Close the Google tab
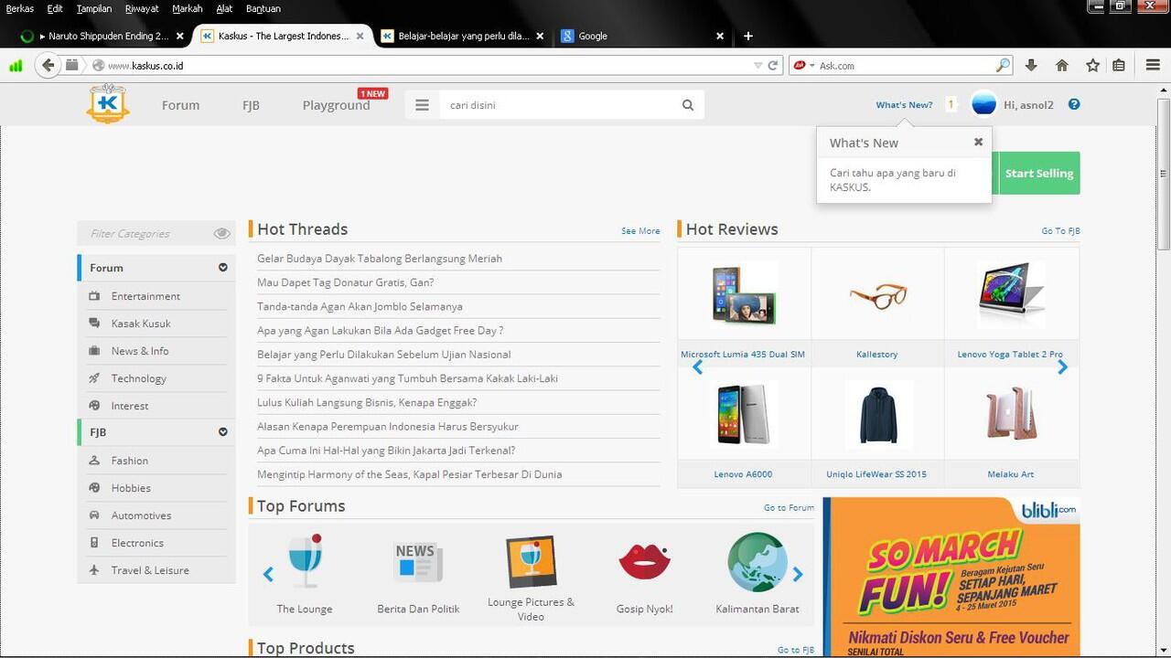 point(719,36)
